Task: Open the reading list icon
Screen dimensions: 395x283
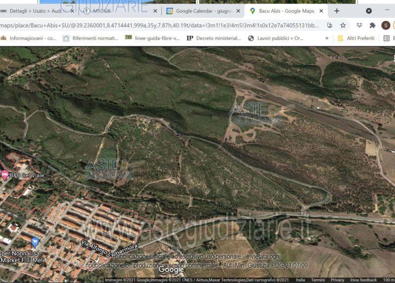Action: pyautogui.click(x=387, y=38)
